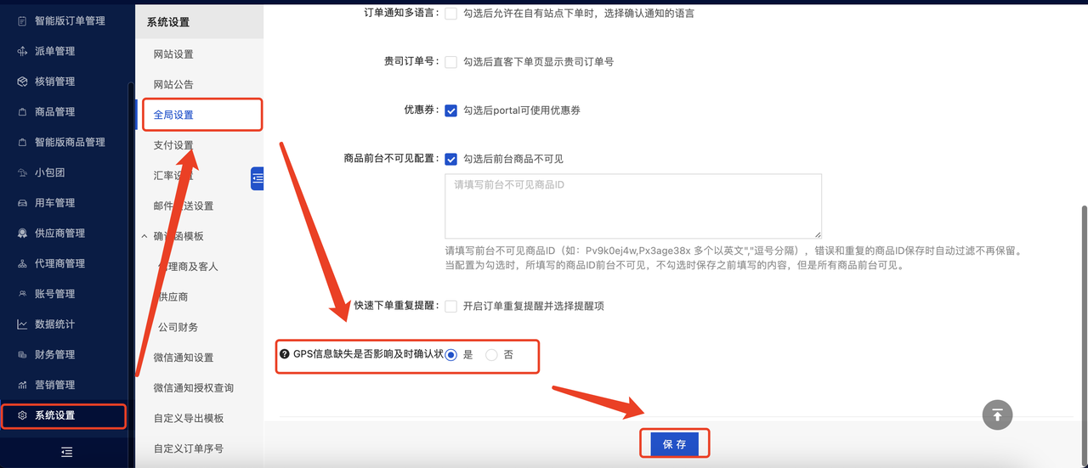
Task: Open 网站公告 submenu item
Action: pos(173,85)
